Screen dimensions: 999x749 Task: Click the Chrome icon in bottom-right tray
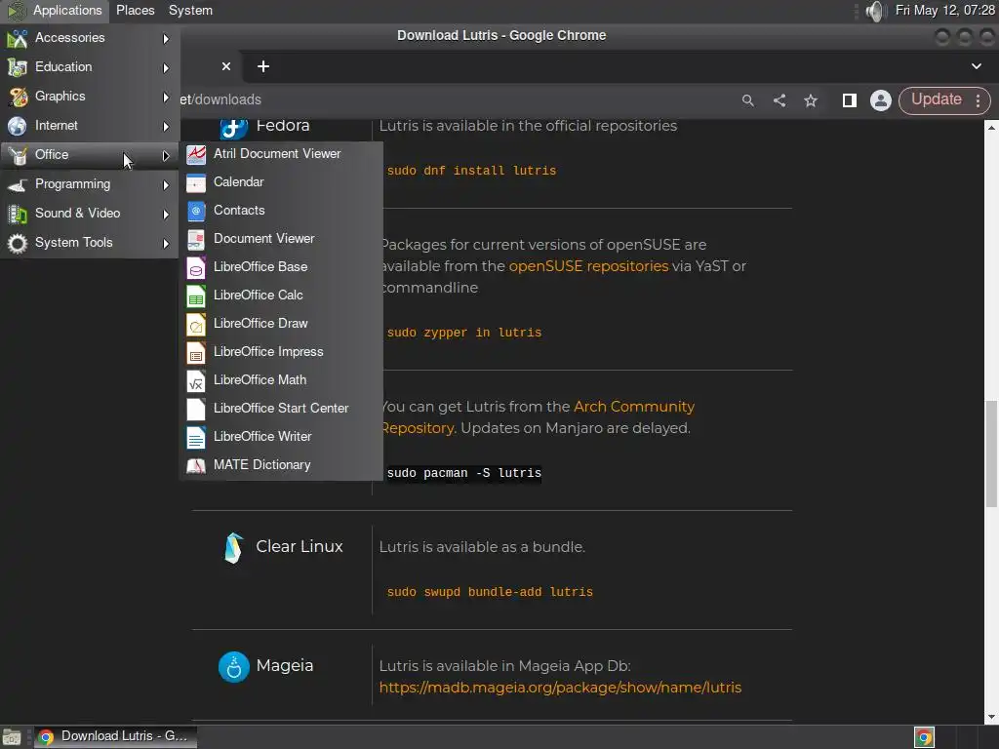click(924, 737)
